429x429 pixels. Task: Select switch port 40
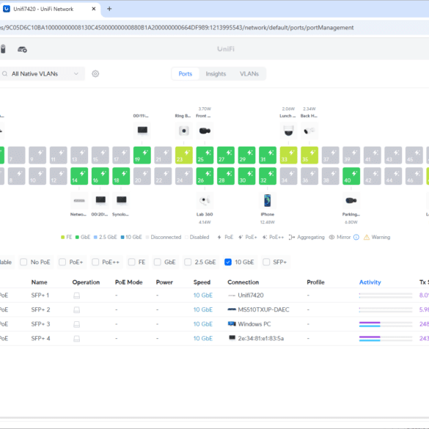point(351,176)
